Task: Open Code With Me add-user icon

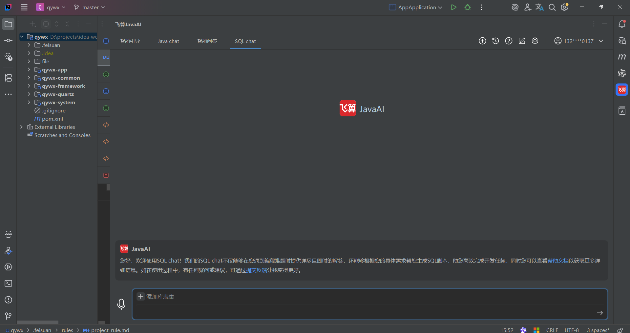Action: tap(527, 7)
